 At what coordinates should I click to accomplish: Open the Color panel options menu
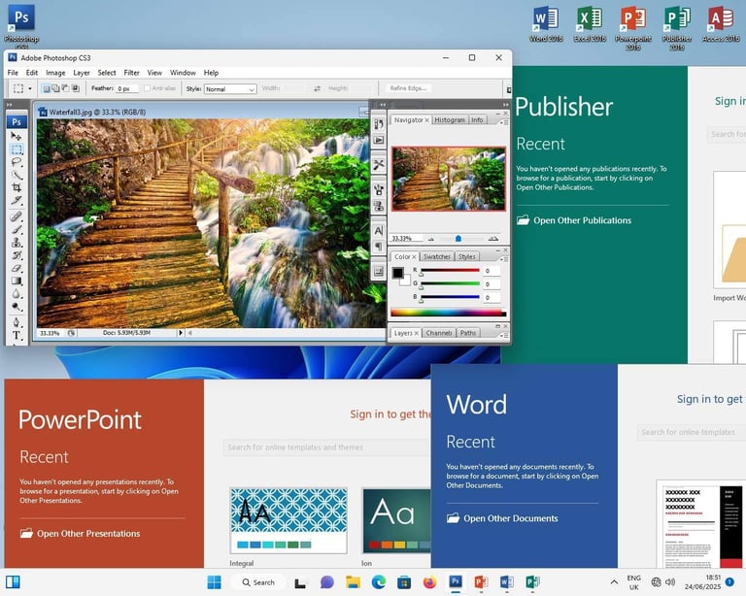tap(504, 259)
